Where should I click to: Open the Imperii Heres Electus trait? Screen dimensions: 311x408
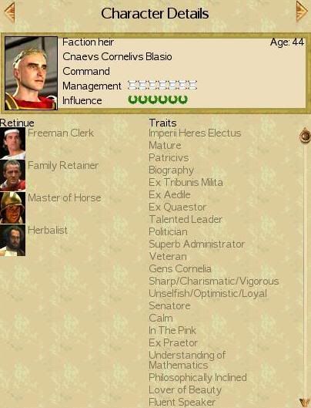click(195, 133)
